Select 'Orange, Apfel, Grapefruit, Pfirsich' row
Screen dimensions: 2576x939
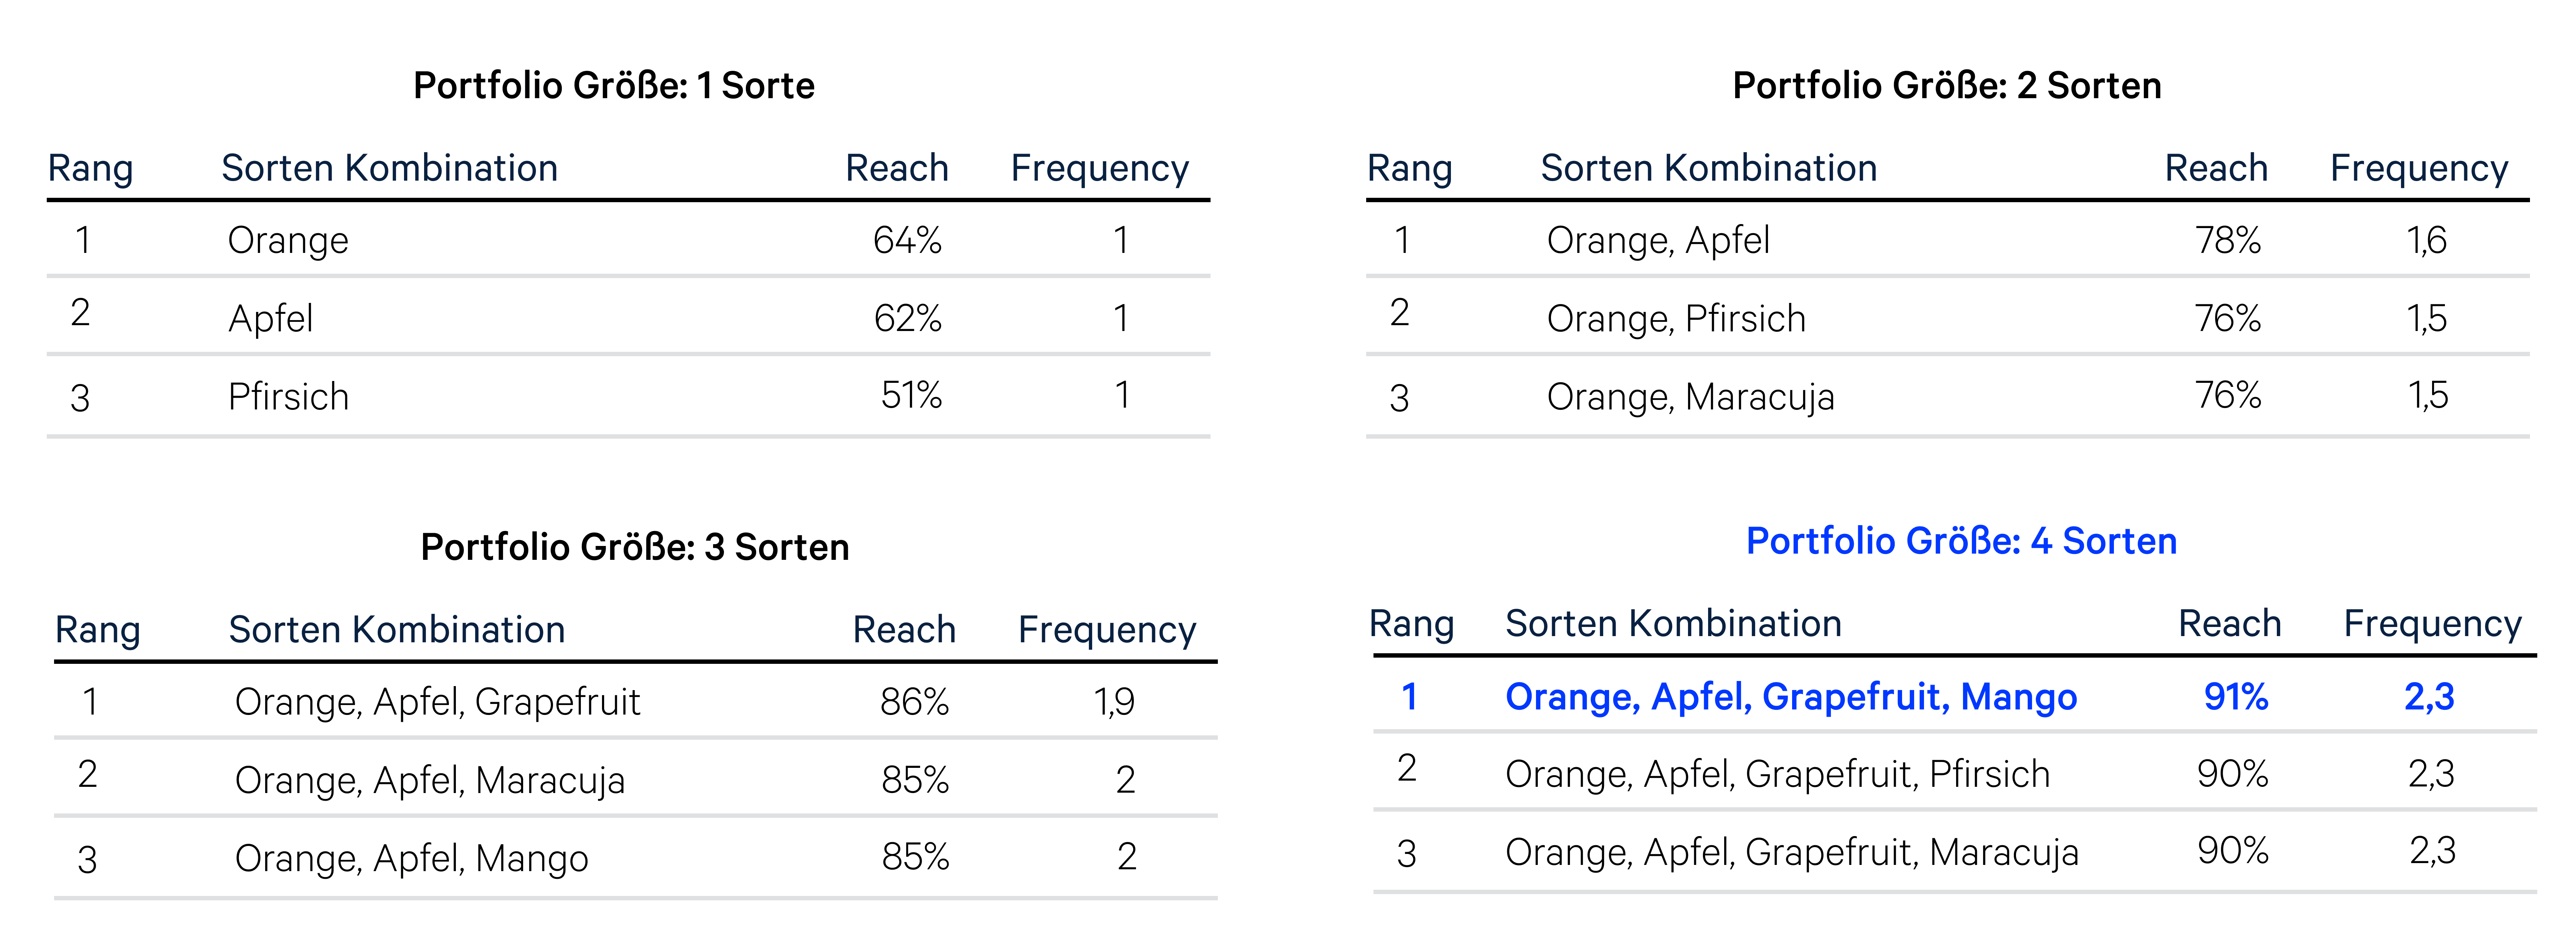coord(1955,772)
